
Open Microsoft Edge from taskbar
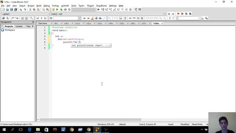click(29, 130)
